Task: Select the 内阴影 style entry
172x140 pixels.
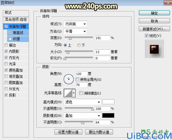Action: coord(16,51)
